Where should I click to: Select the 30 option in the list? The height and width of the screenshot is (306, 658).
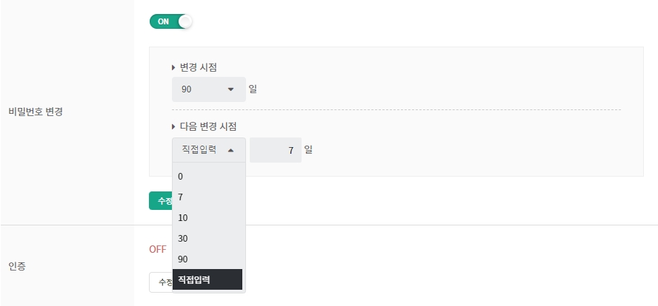208,239
